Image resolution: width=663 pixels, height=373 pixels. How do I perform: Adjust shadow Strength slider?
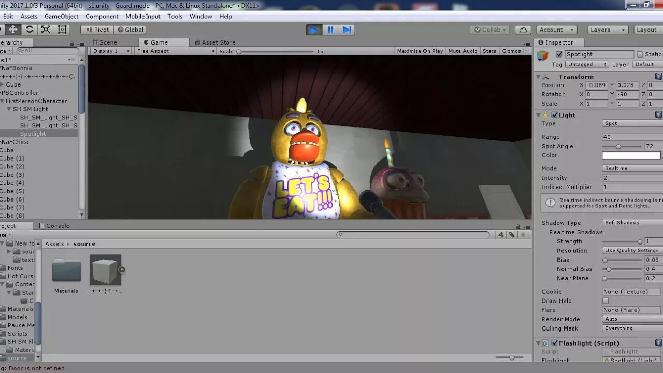[x=622, y=242]
